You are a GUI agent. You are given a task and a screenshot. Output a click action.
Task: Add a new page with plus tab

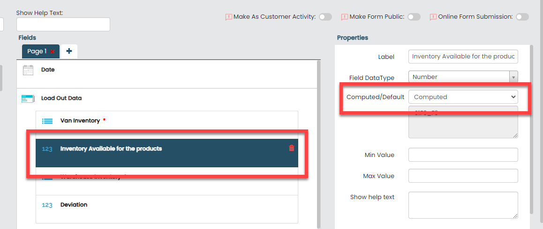[x=69, y=51]
